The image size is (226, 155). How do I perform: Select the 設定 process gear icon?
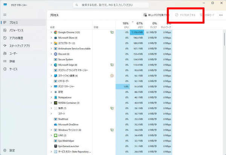(x=55, y=92)
